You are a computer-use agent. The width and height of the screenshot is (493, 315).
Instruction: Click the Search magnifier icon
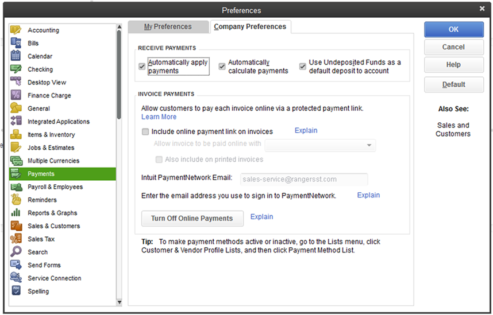pyautogui.click(x=16, y=252)
